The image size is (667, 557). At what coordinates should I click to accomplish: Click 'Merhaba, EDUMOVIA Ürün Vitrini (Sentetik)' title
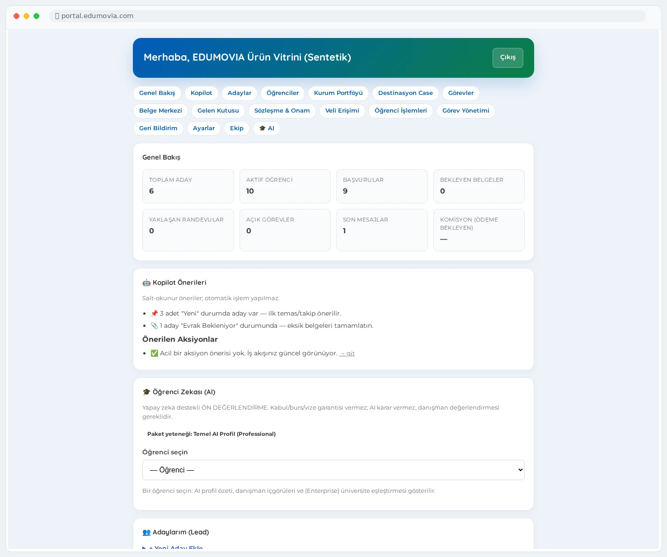tap(247, 57)
